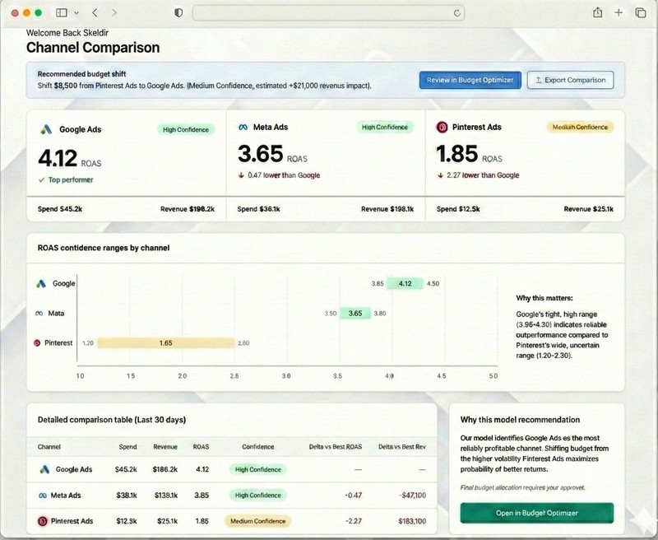
Task: Open the sidebar dropdown chevron in the toolbar
Action: pyautogui.click(x=76, y=12)
